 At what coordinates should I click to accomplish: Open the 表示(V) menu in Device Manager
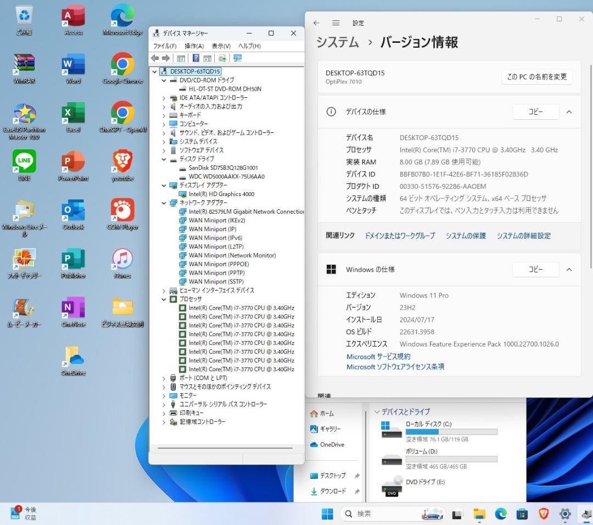tap(222, 46)
